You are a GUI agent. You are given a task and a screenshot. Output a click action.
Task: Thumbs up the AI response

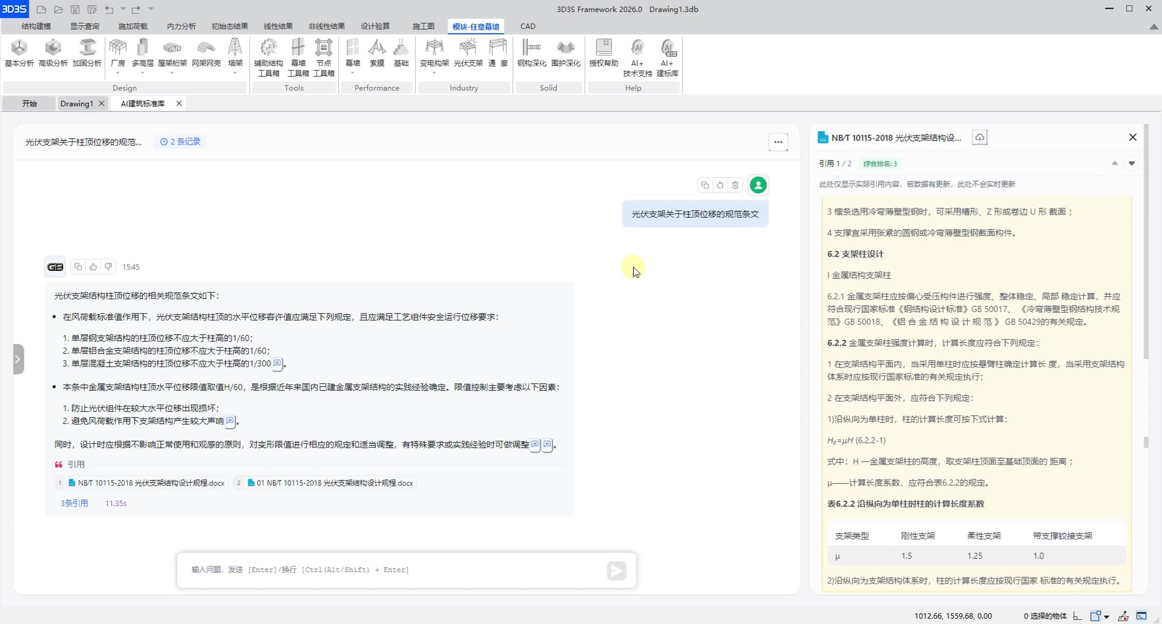(x=93, y=267)
